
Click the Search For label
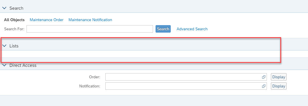tap(14, 29)
